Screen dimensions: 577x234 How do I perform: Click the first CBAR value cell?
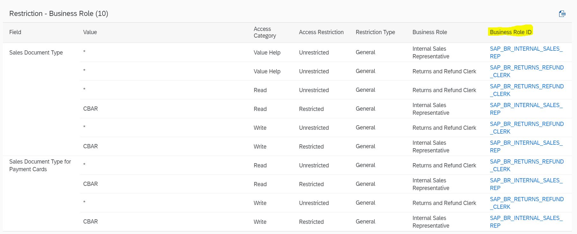click(x=91, y=109)
